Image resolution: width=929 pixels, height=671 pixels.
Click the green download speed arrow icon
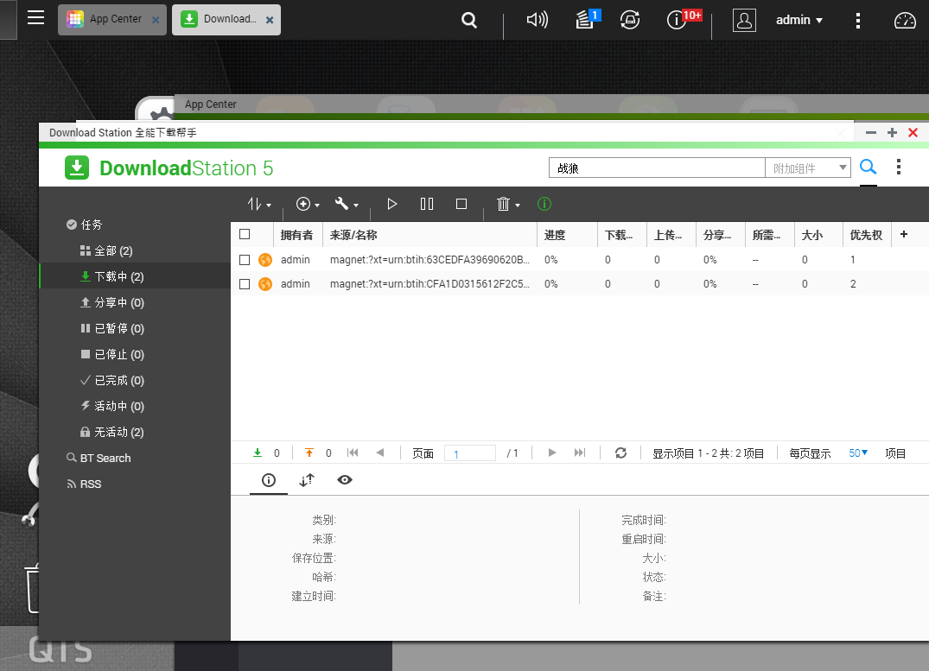(258, 453)
